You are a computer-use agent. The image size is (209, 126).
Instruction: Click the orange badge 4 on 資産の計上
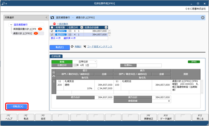[36, 33]
